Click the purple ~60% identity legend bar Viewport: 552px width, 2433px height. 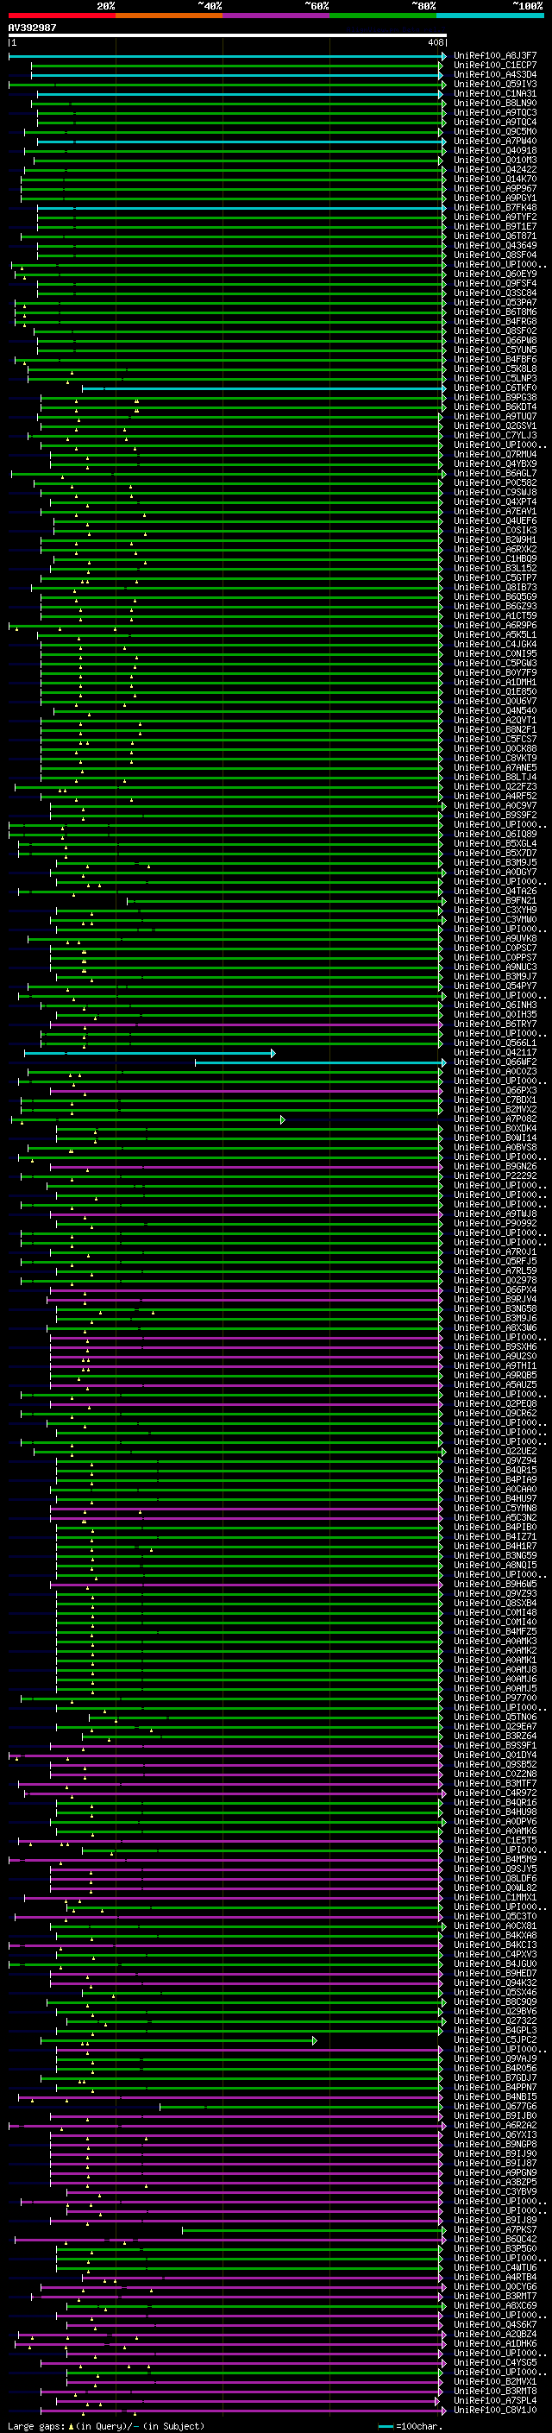click(x=275, y=16)
